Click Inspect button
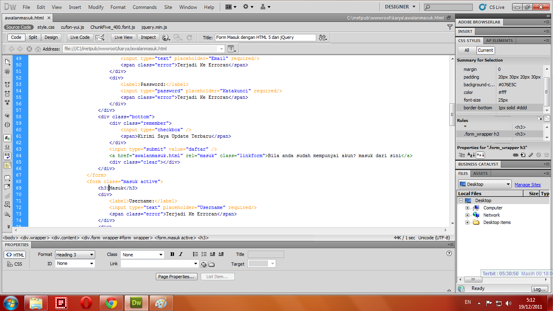The width and height of the screenshot is (553, 311). coord(148,37)
